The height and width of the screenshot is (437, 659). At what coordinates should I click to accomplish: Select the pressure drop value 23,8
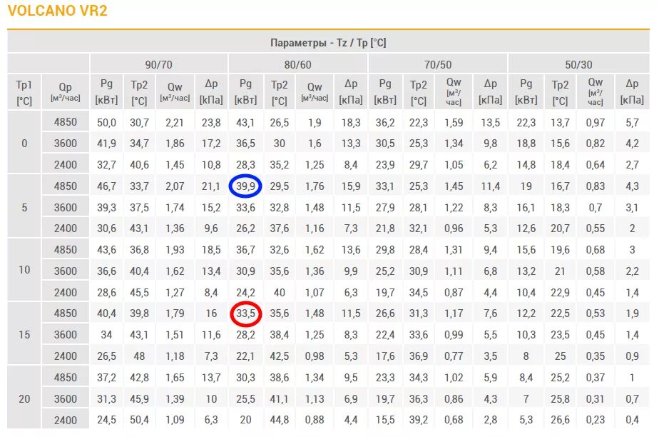(211, 122)
